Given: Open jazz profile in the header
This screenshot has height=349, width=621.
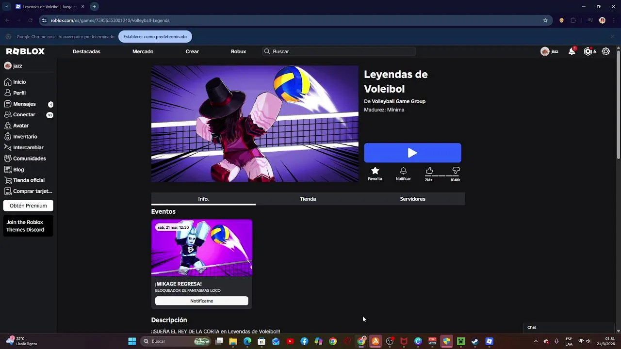Looking at the screenshot, I should [550, 51].
